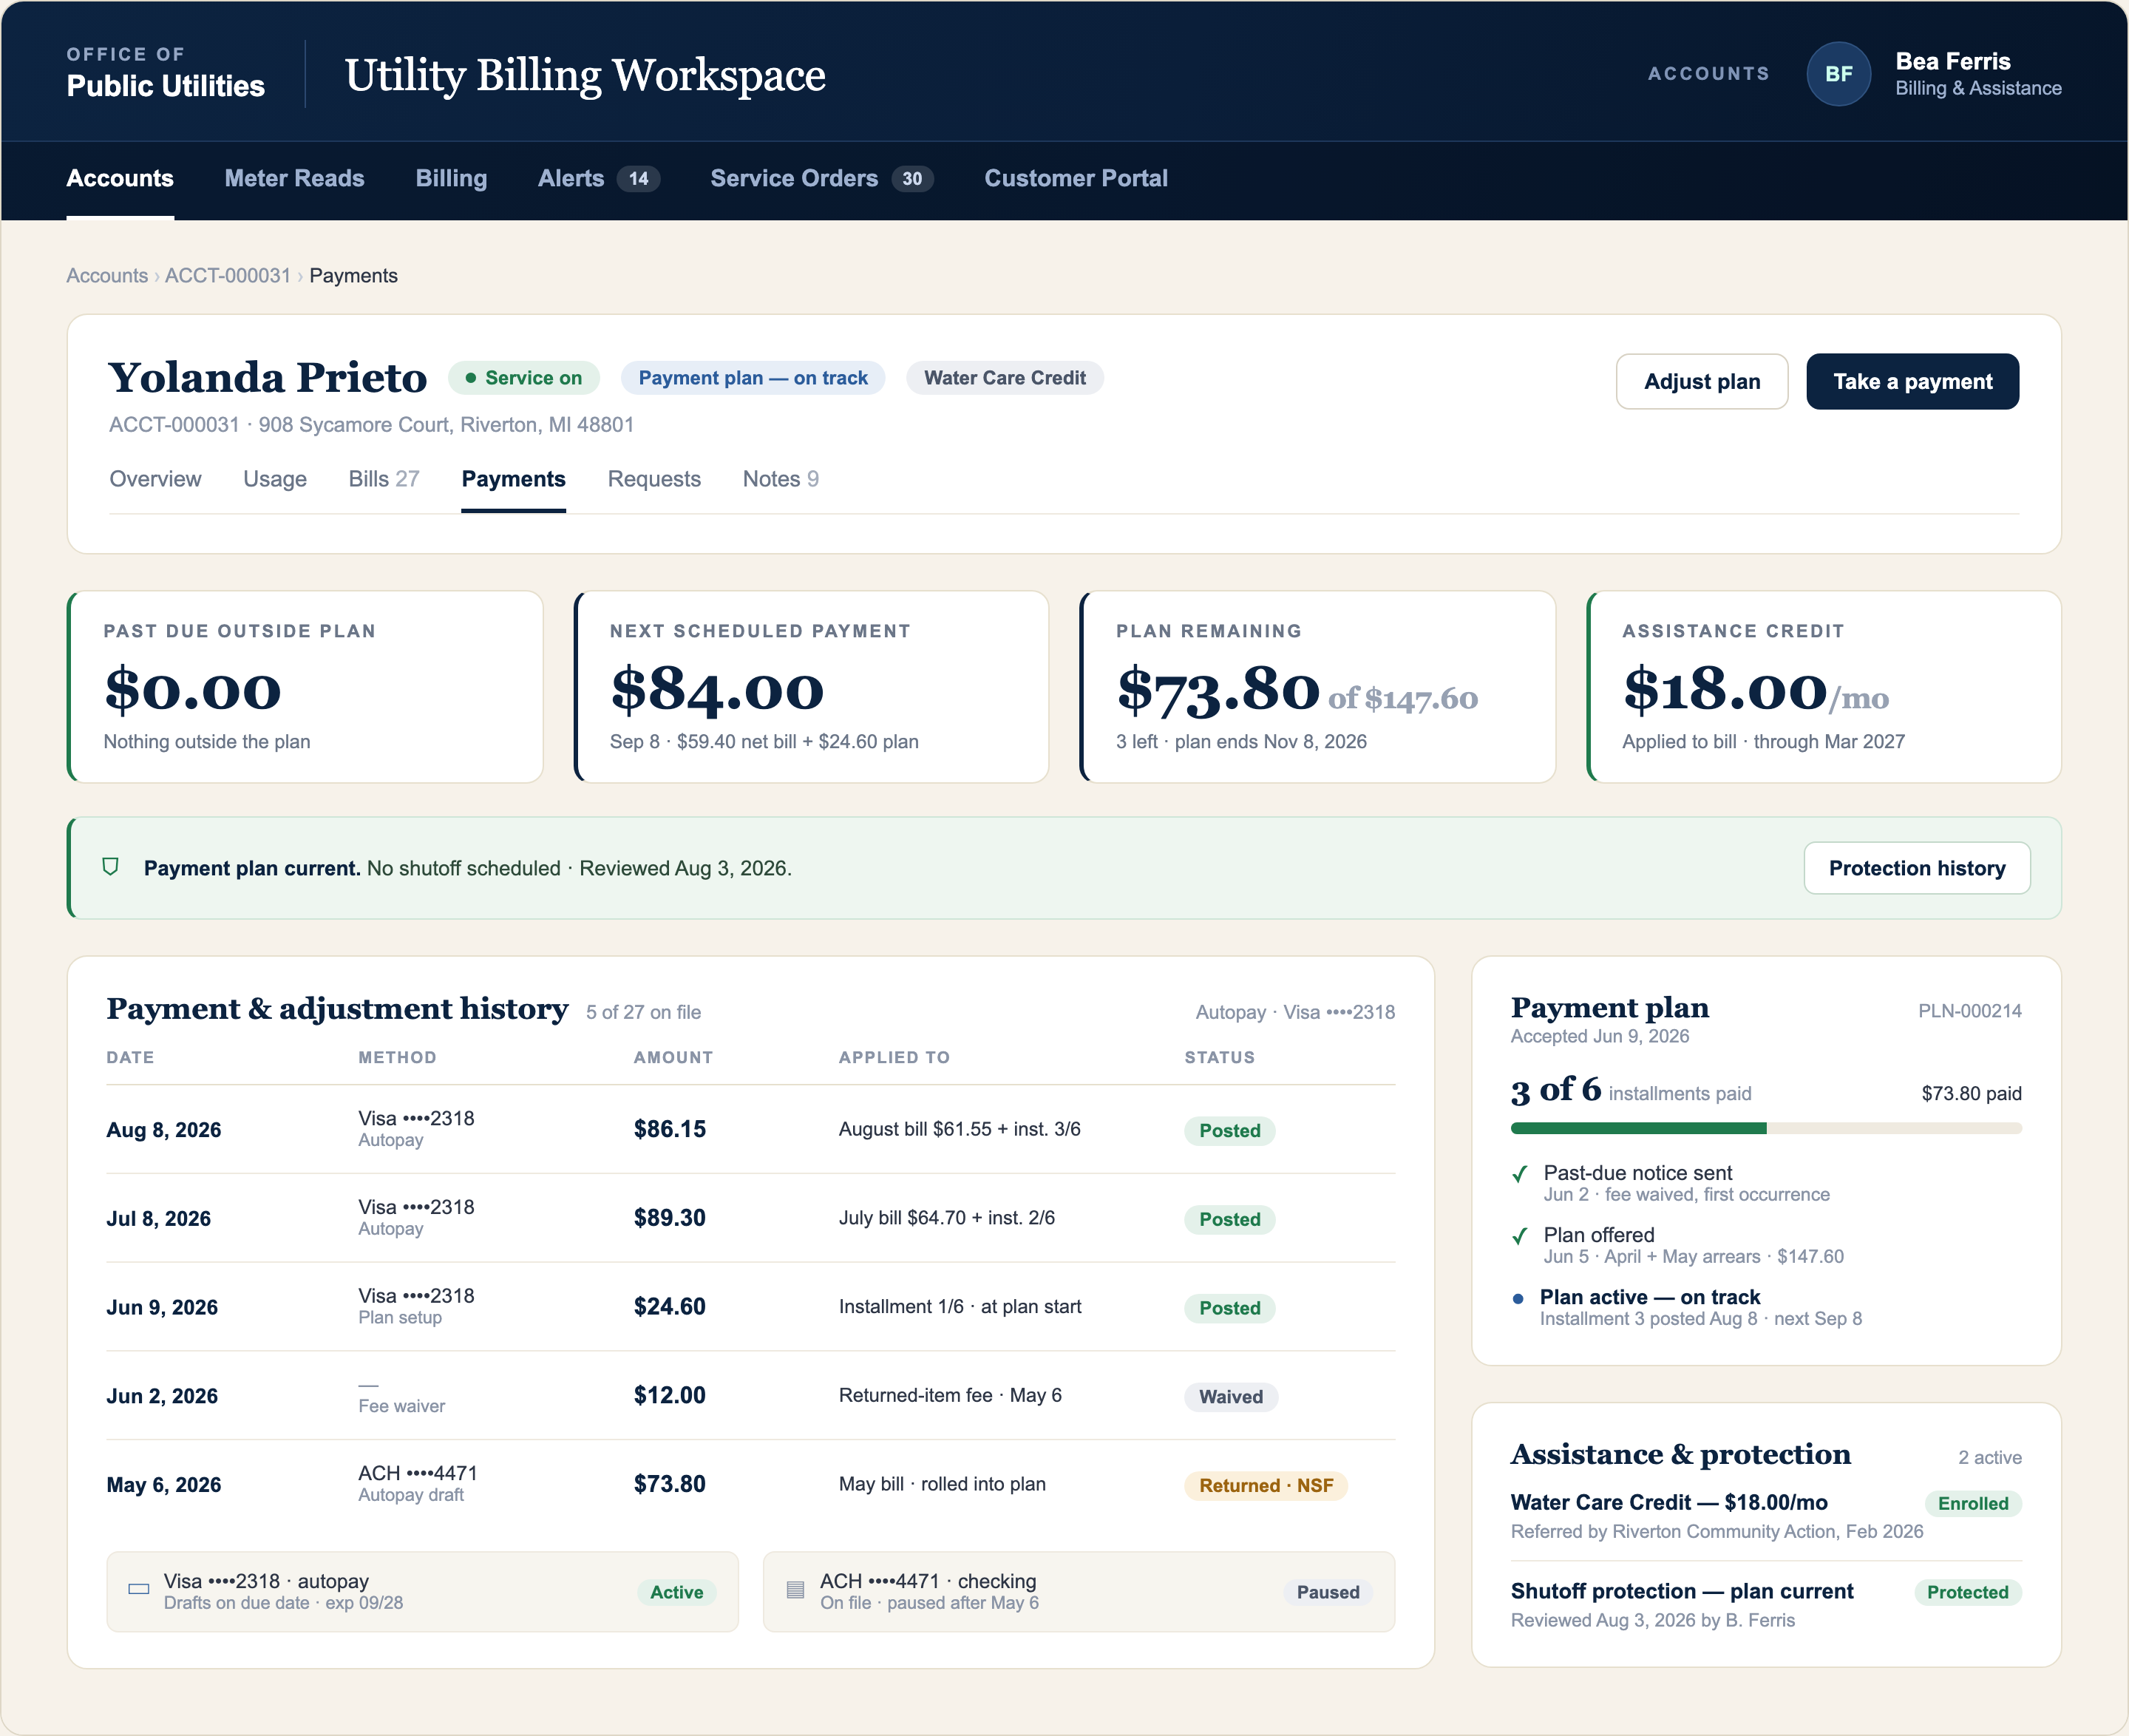Click the ACCT-000031 breadcrumb link
This screenshot has width=2129, height=1736.
pyautogui.click(x=228, y=276)
